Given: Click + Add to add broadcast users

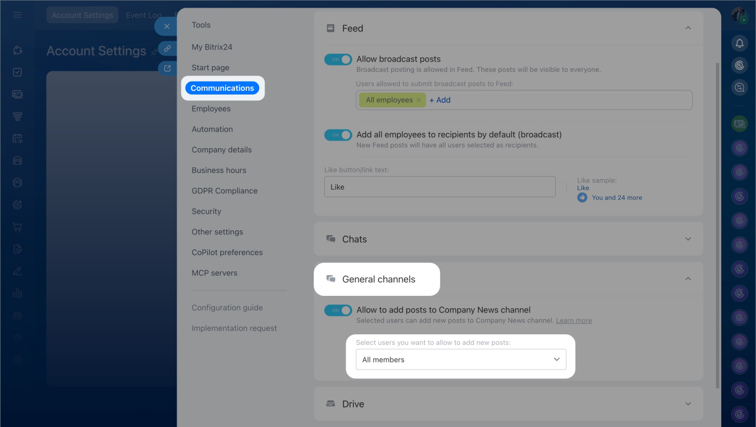Looking at the screenshot, I should (x=439, y=100).
